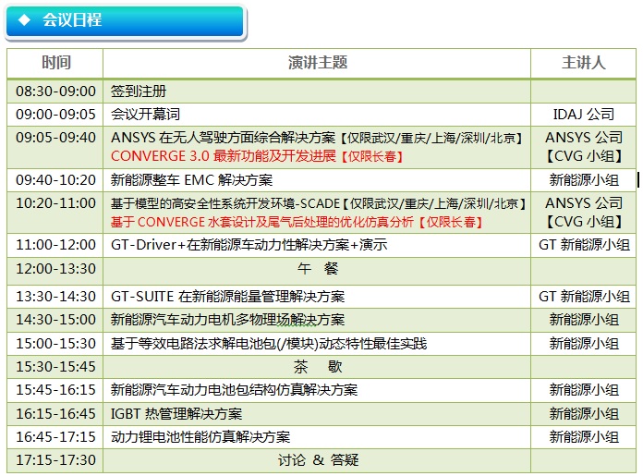
Task: Click the 会议日程 header banner
Action: 126,22
